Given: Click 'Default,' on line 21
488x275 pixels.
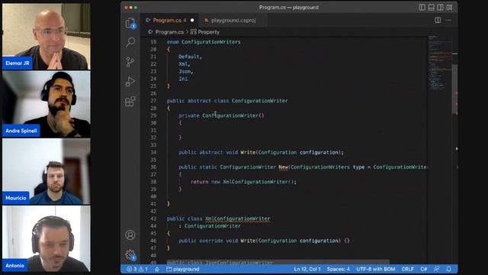Looking at the screenshot, I should pos(190,57).
